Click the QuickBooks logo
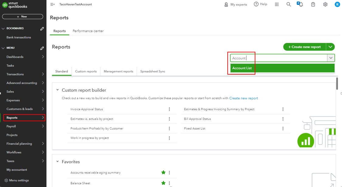Viewport: 342px width, 187px height. [x=15, y=5]
